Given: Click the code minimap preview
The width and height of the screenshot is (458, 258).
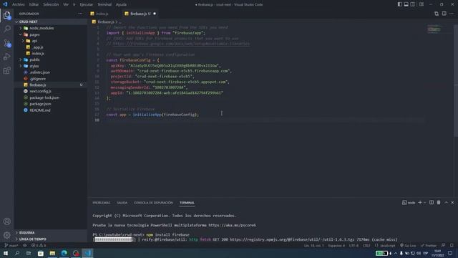Looking at the screenshot, I should coord(434,29).
